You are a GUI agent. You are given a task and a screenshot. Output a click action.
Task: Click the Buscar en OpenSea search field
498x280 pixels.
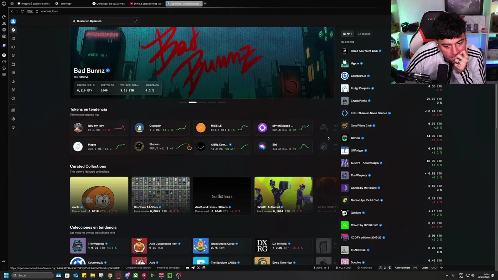click(105, 21)
